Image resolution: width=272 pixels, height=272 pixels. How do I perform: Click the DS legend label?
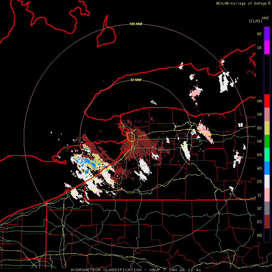pyautogui.click(x=259, y=182)
